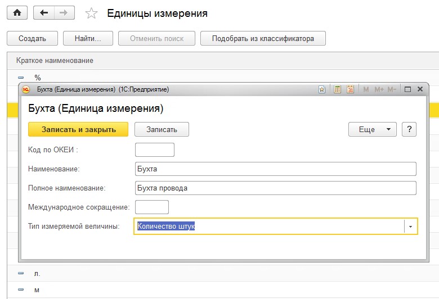Click Подобрать из классификатора button
Screen dimensions: 439x299
point(263,39)
